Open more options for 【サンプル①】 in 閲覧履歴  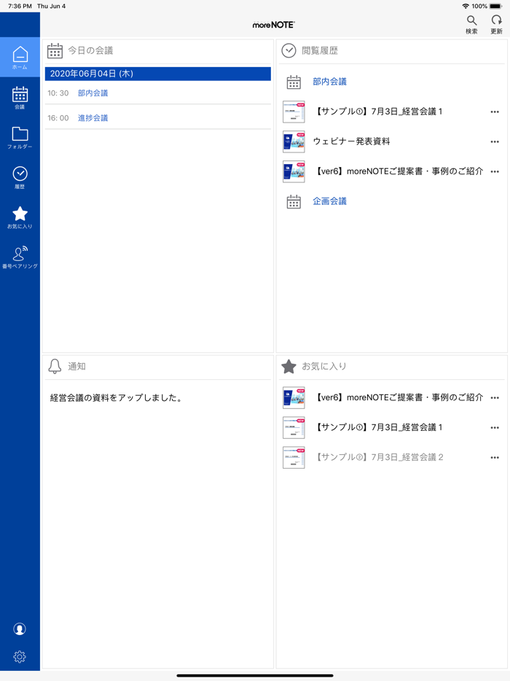[495, 112]
